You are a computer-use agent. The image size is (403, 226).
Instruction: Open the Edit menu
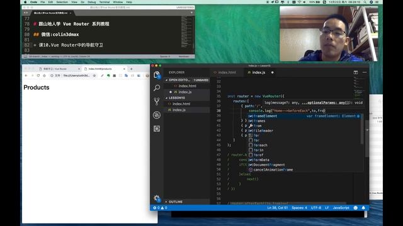click(50, 2)
